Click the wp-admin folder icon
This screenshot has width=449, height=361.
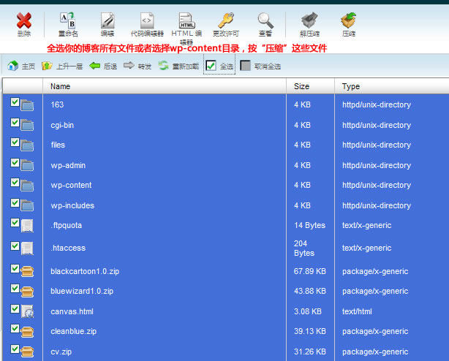pyautogui.click(x=27, y=166)
